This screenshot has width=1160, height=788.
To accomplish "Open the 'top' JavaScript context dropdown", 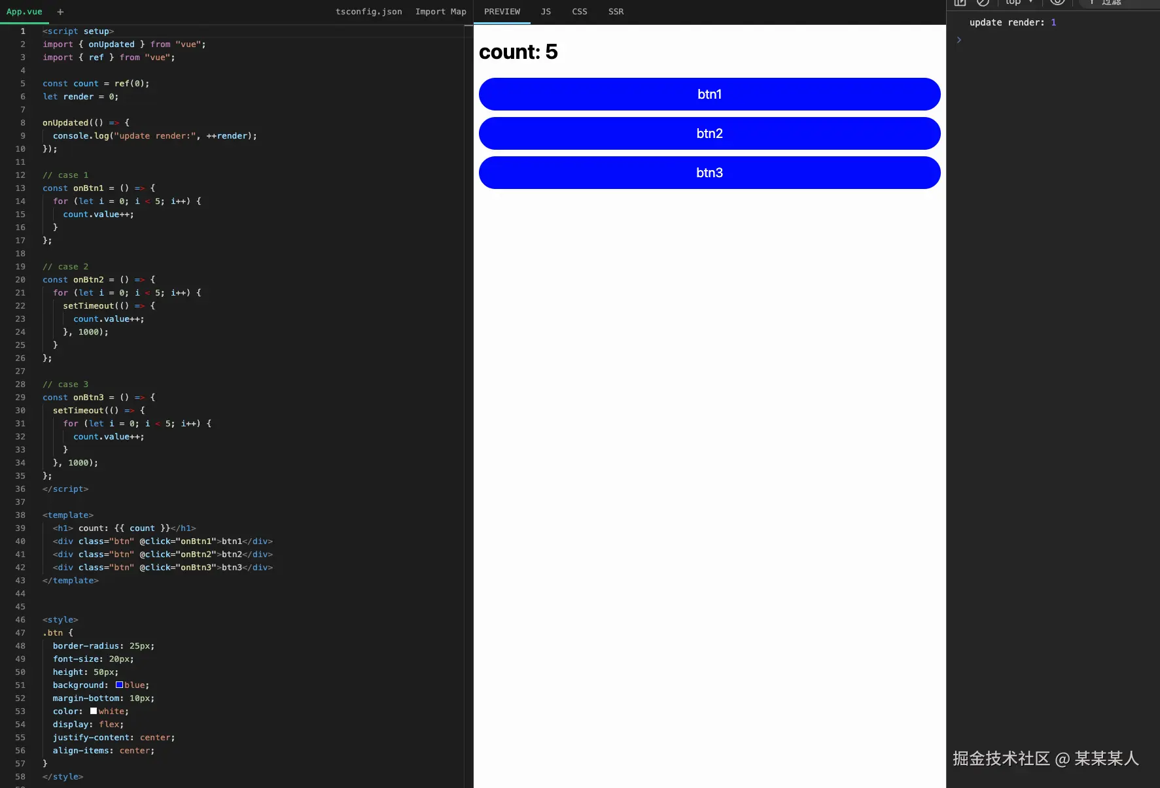I will (1019, 3).
